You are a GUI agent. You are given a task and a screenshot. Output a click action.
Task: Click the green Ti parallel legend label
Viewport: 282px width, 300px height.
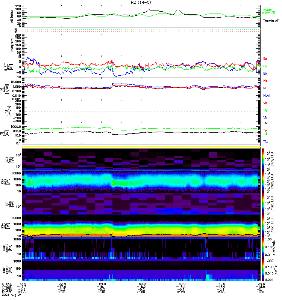265,134
